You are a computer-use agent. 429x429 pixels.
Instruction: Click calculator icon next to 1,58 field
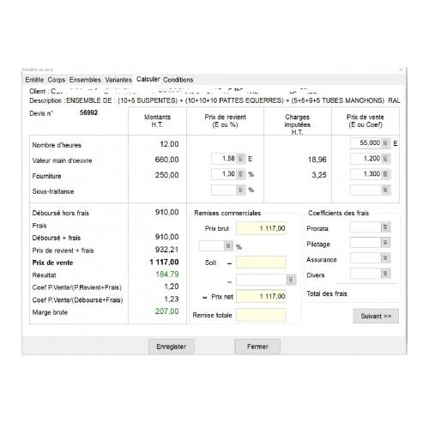click(240, 159)
